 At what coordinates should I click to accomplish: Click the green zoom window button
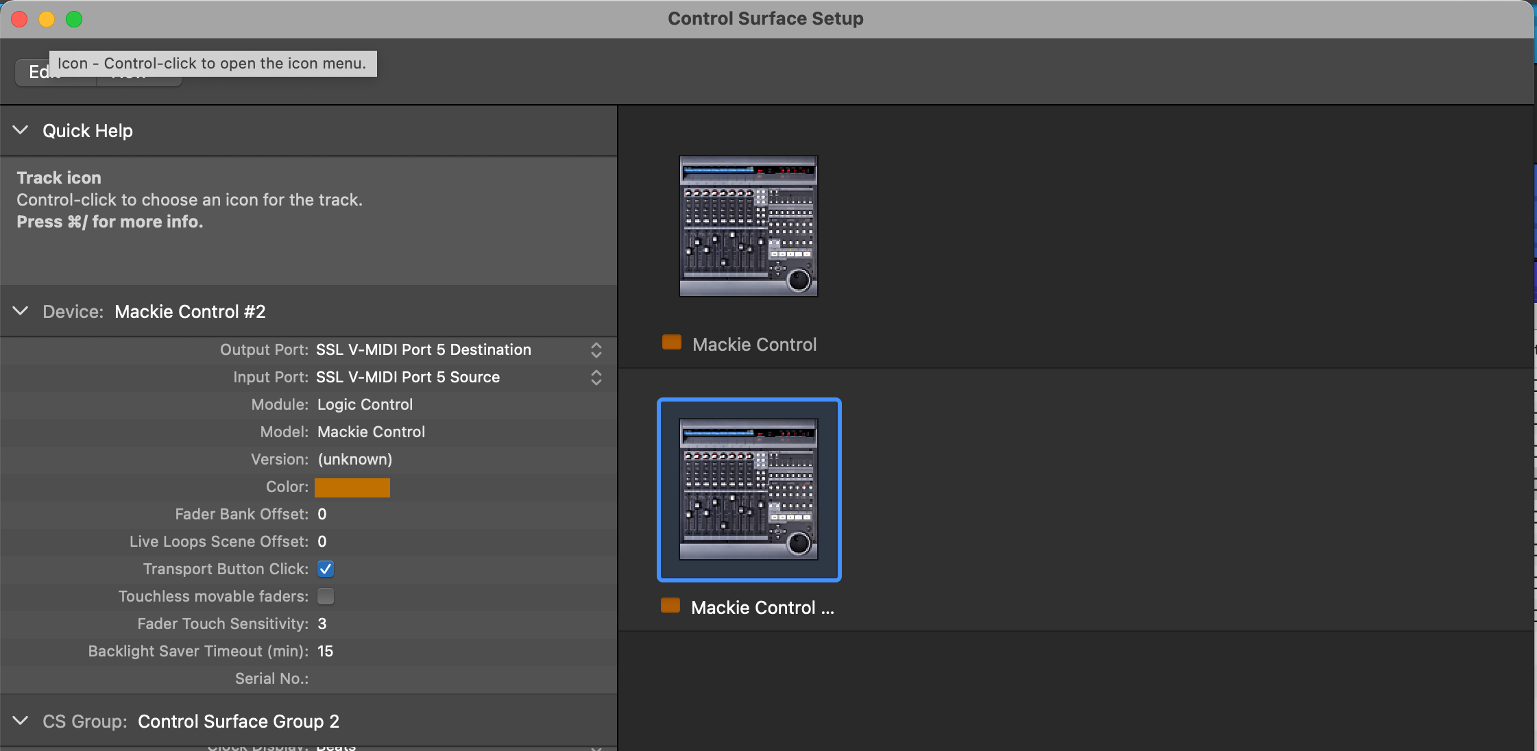pos(74,19)
